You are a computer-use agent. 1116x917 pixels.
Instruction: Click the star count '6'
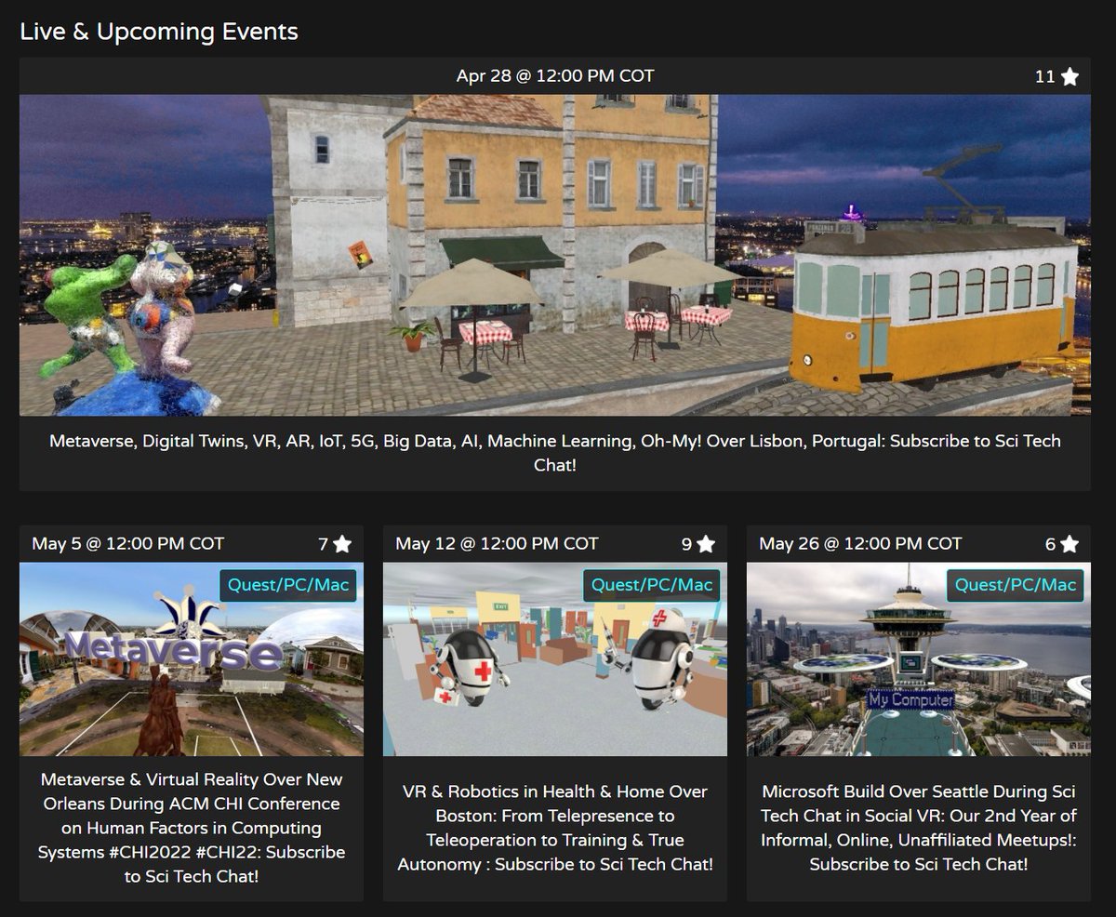tap(1050, 543)
